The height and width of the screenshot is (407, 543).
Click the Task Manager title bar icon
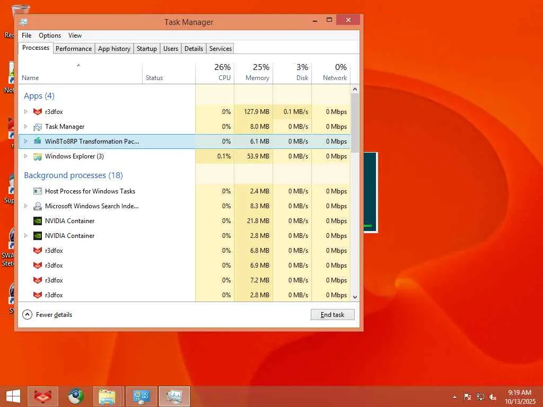point(23,22)
